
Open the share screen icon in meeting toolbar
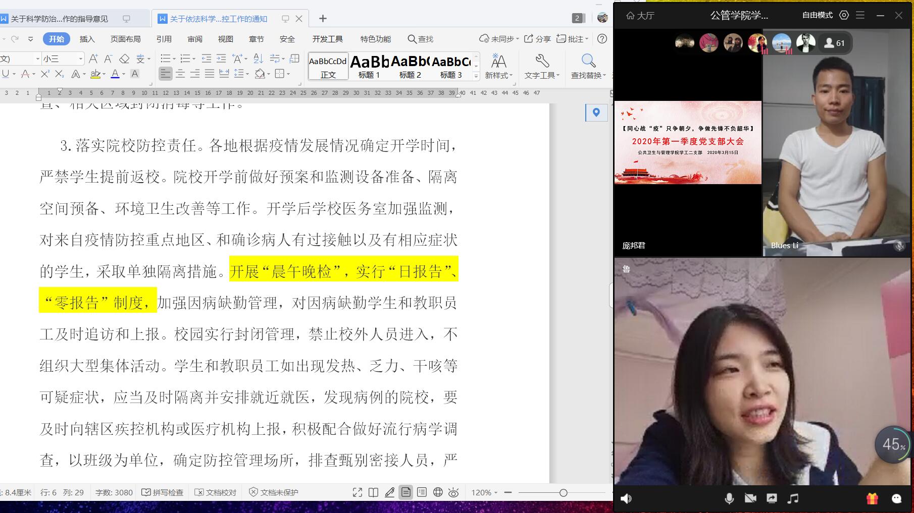click(x=772, y=498)
